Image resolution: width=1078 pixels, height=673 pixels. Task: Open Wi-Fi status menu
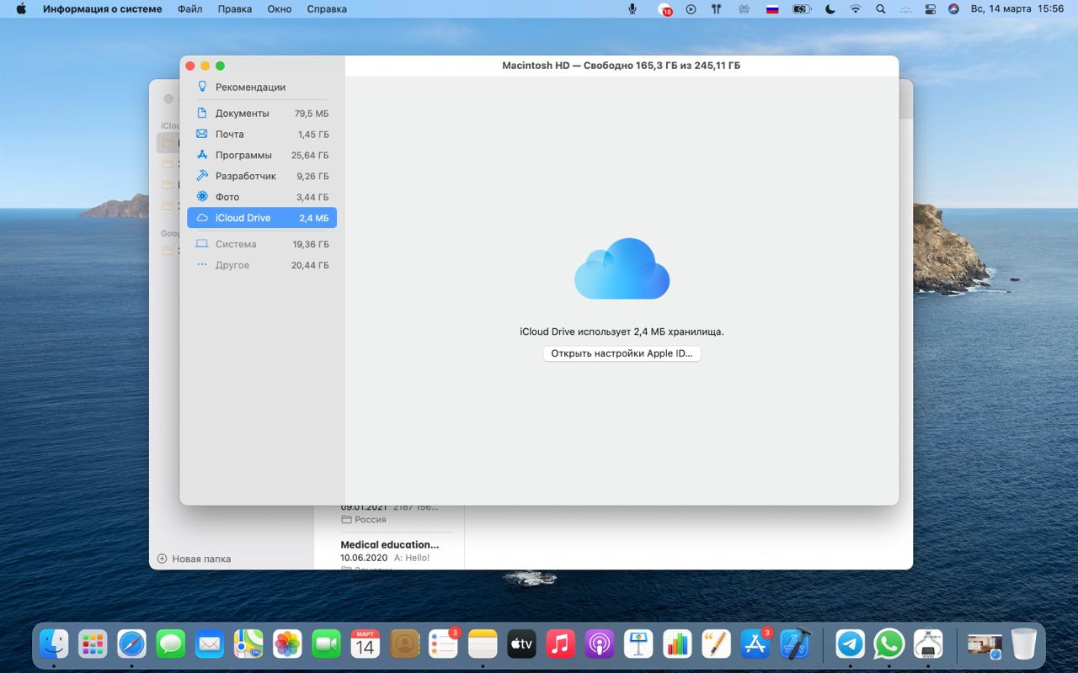point(856,9)
